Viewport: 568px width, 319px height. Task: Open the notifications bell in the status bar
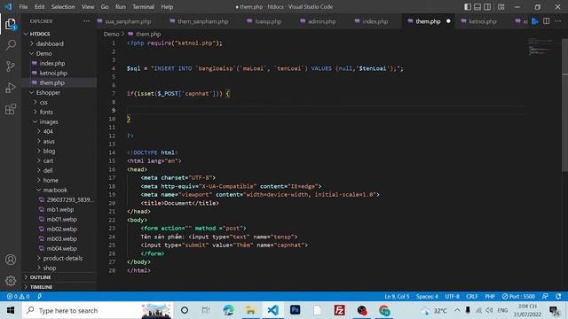558,296
